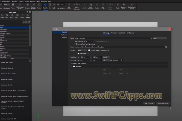Click Lock Camera icon
182x121 pixels.
coord(91,5)
